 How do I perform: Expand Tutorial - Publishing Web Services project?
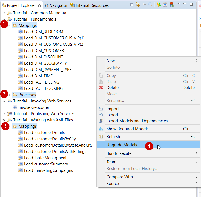point(4,114)
